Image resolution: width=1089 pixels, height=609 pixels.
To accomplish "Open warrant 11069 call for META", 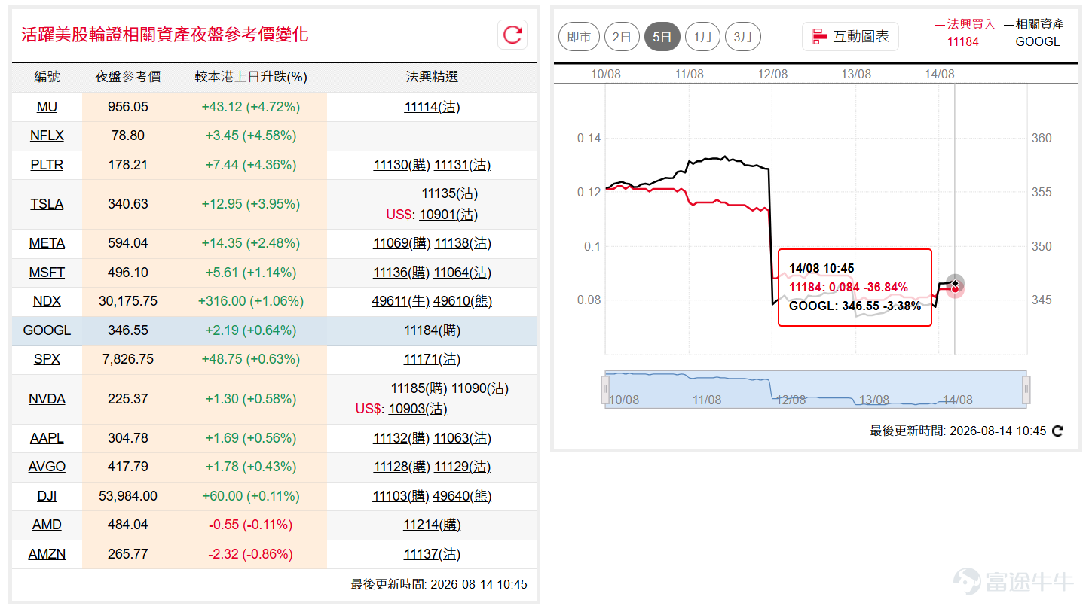I will tap(402, 243).
